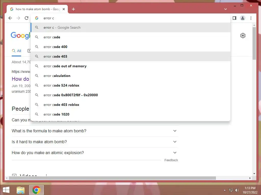This screenshot has width=261, height=195.
Task: Click the Google logo in address bar
Action: tap(37, 18)
